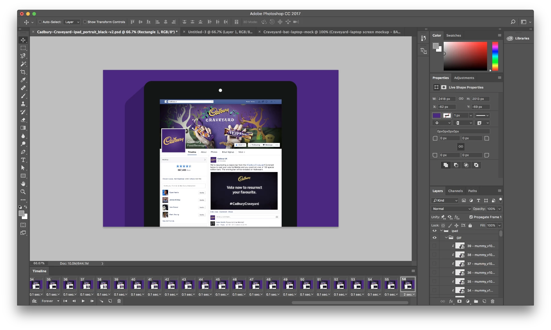Open Forever loop options dropdown
551x330 pixels.
[50, 301]
